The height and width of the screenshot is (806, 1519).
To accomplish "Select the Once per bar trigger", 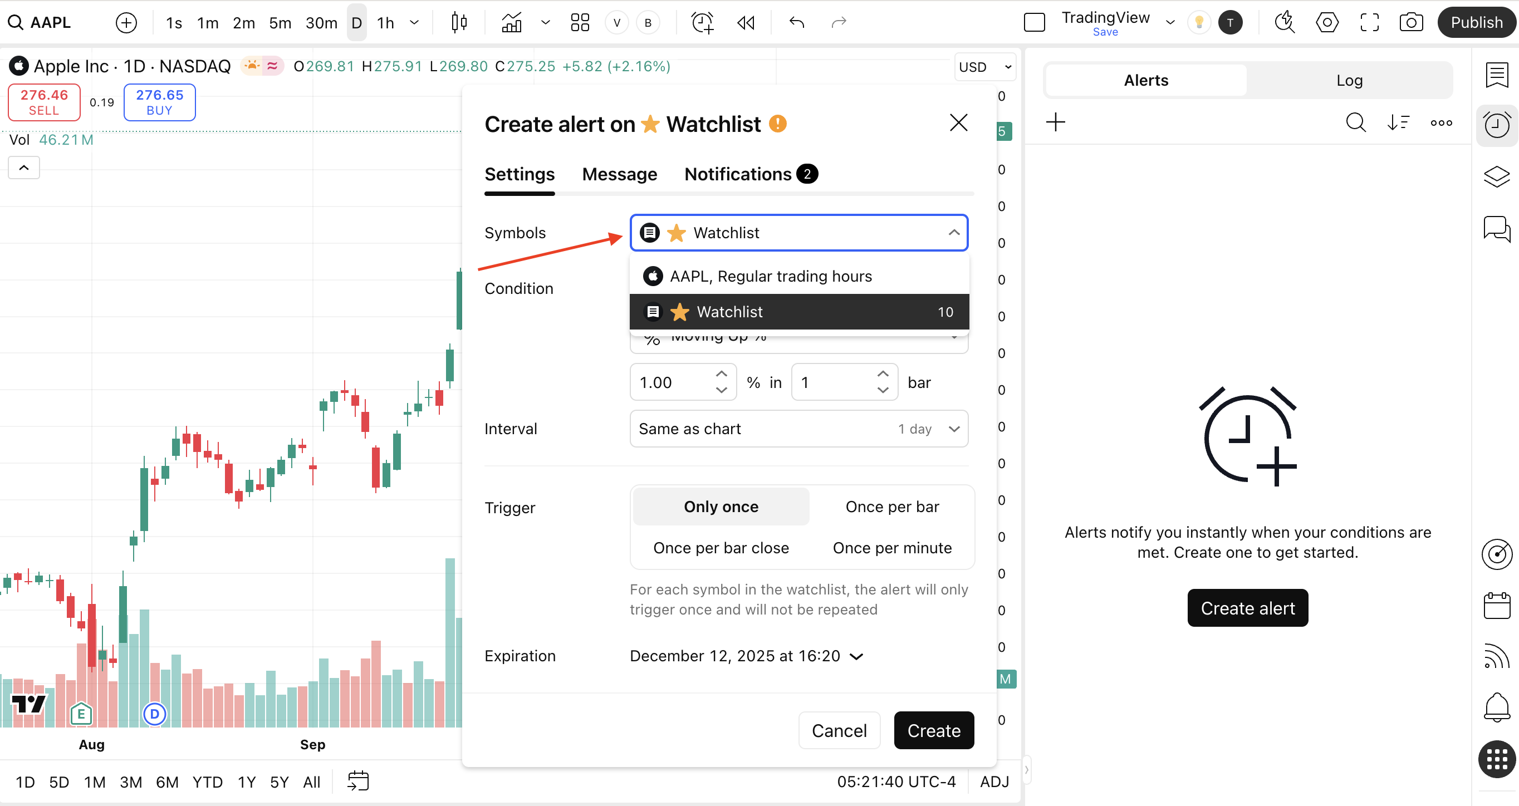I will (891, 507).
